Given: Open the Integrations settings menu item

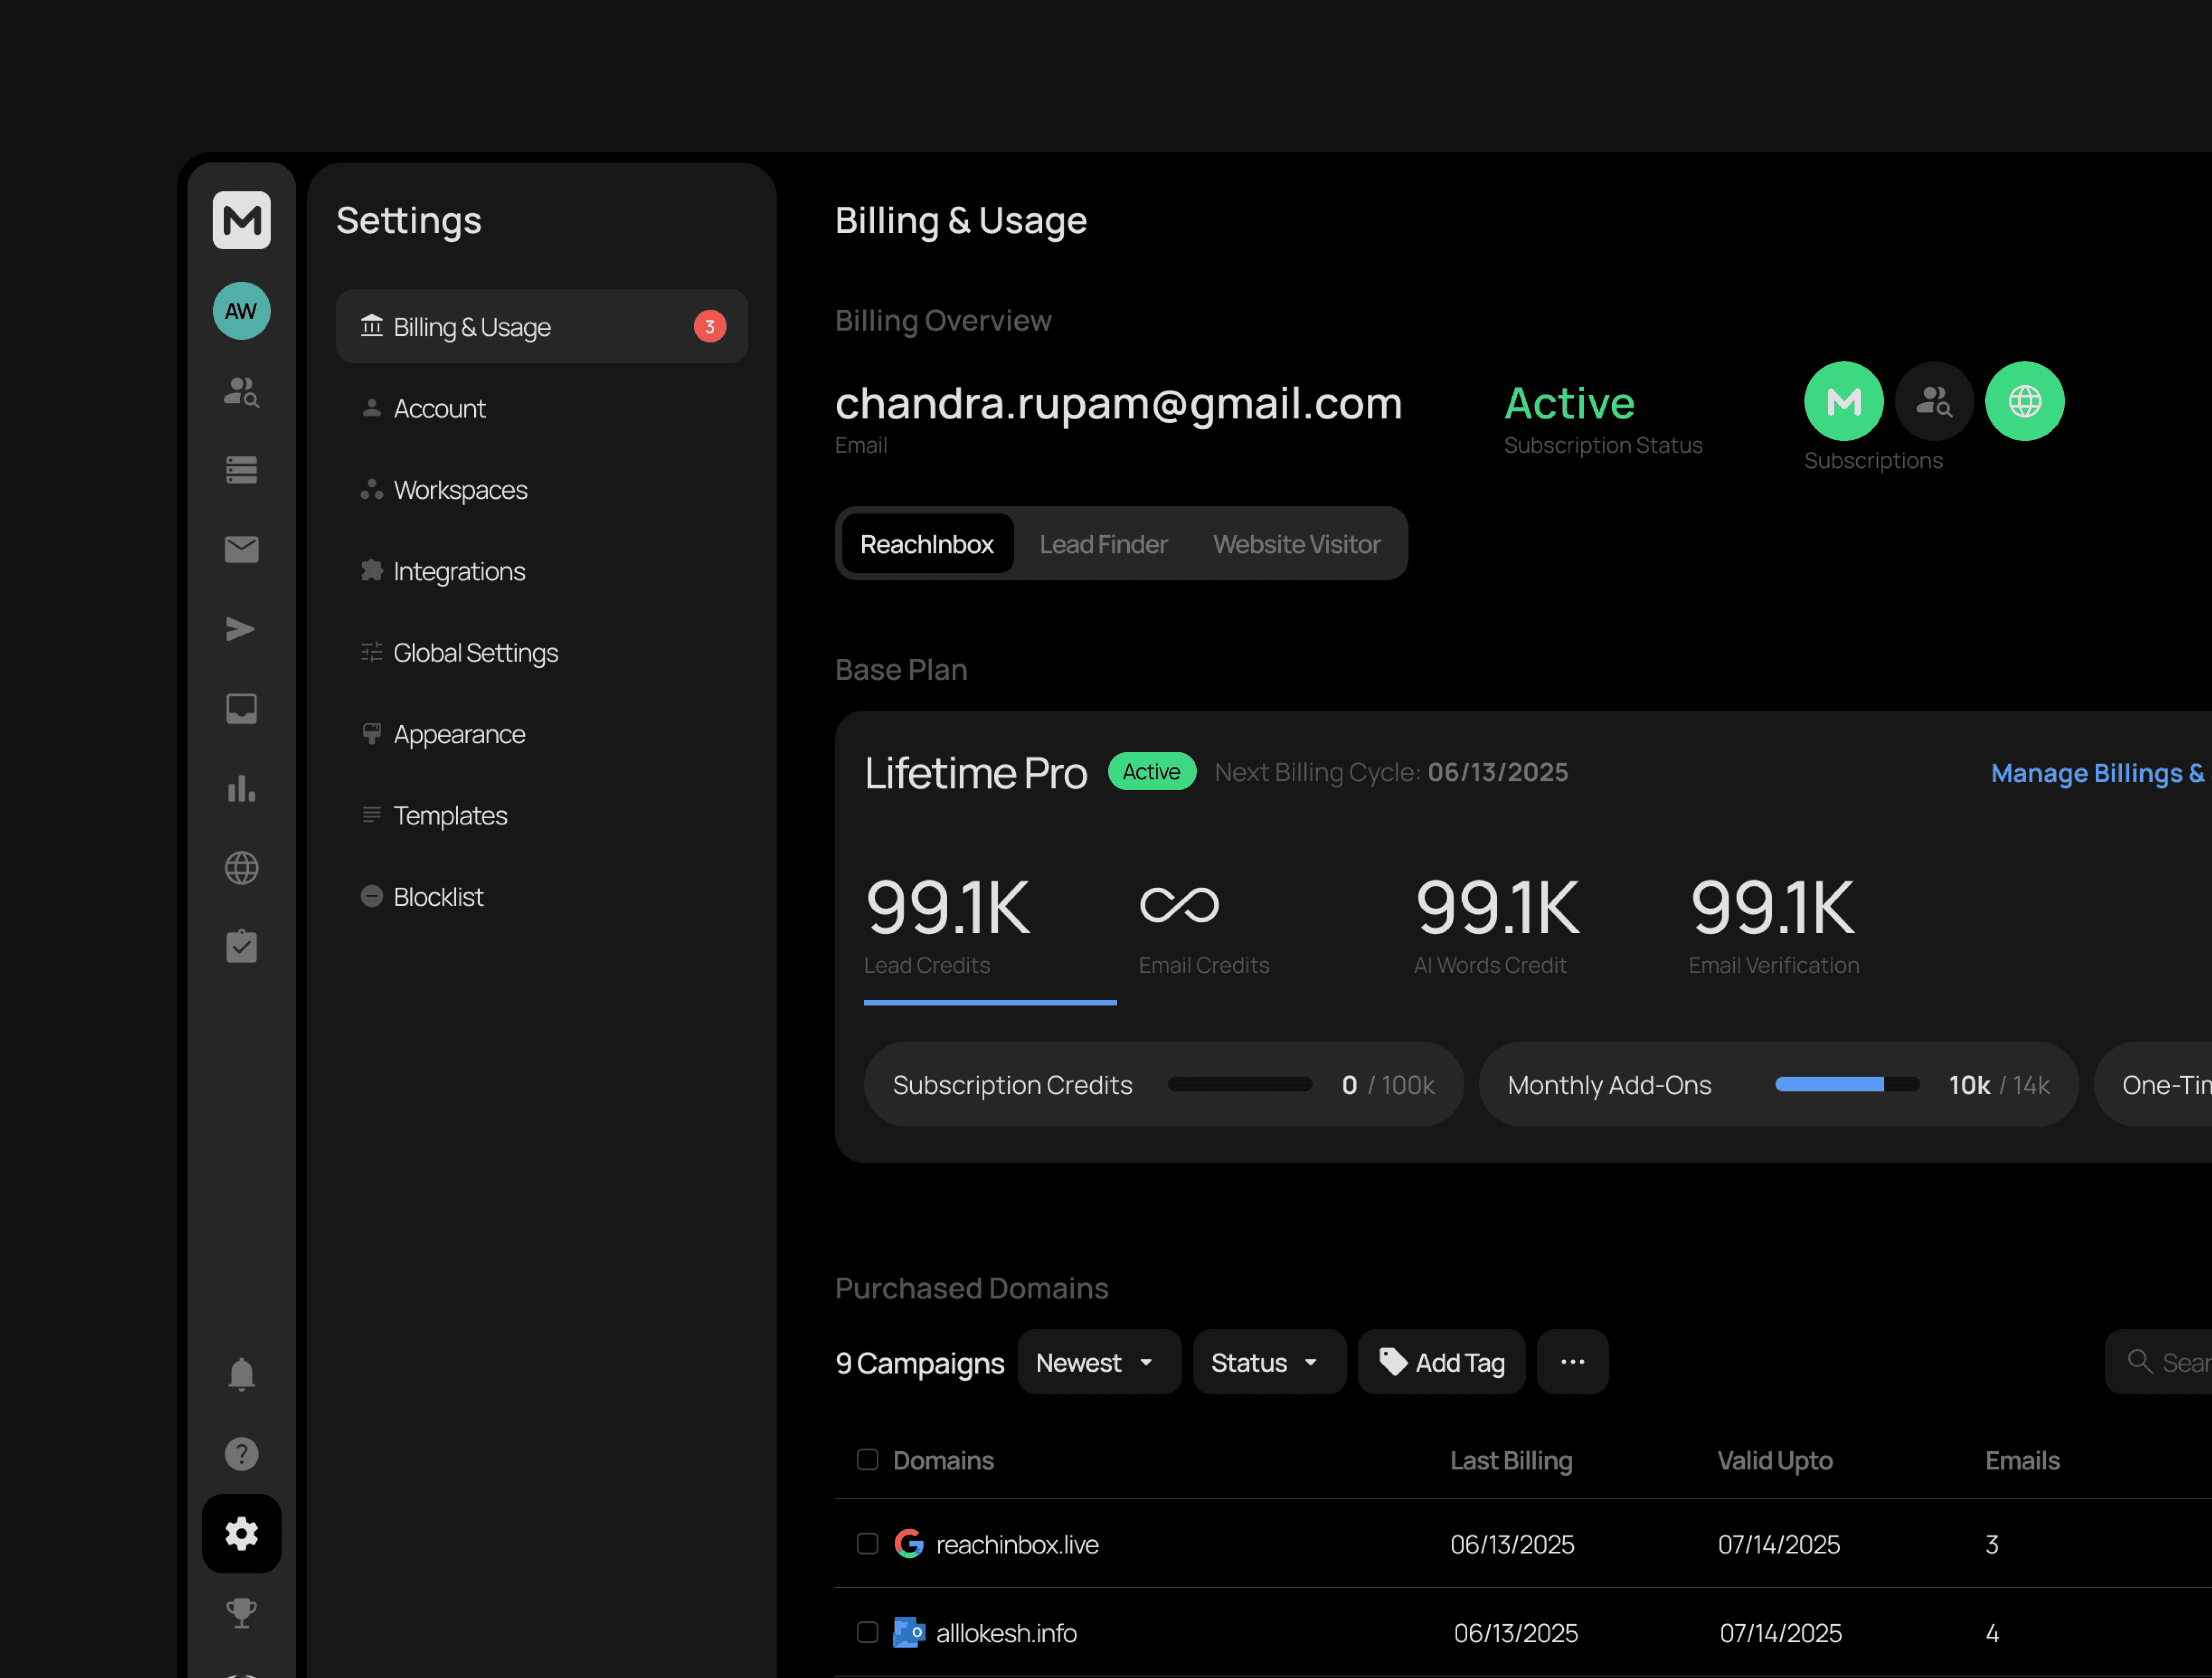Looking at the screenshot, I should pos(459,571).
